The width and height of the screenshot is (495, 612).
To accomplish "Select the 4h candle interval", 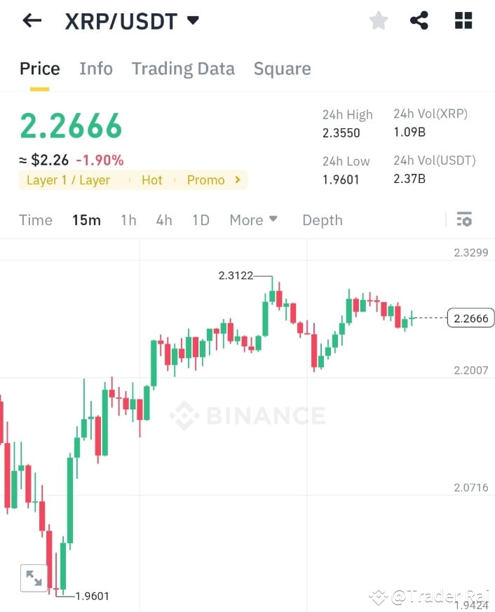I will click(164, 219).
